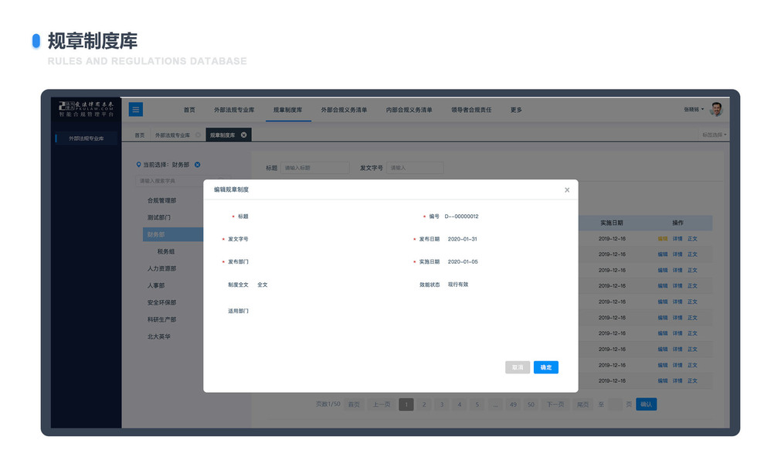
Task: Select 科研生产部 in the department tree
Action: (x=161, y=319)
